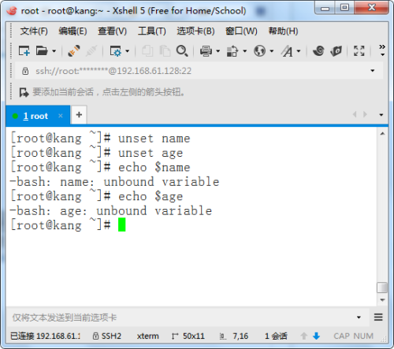The height and width of the screenshot is (349, 394).
Task: Add current session via arrow icon
Action: tap(24, 92)
